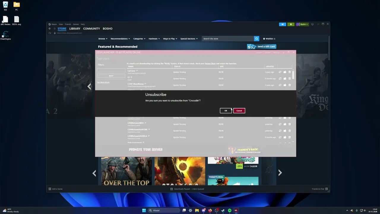Screen dimensions: 380x214
Task: Refresh the CZSKBohemiaMOD mod row
Action: (x=280, y=124)
